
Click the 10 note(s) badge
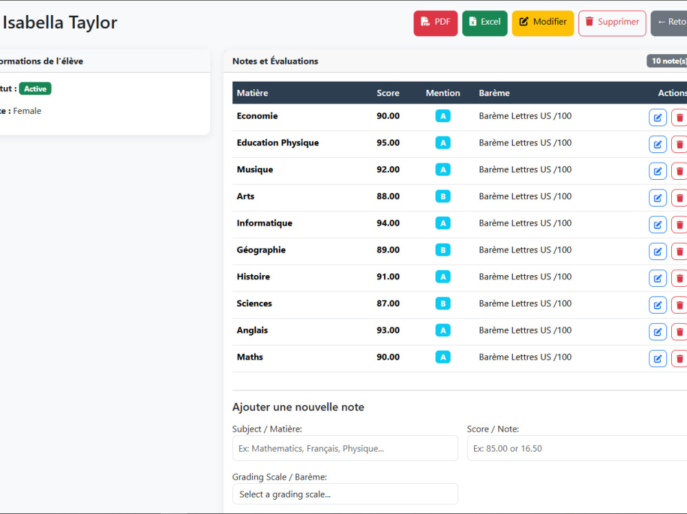[x=667, y=61]
